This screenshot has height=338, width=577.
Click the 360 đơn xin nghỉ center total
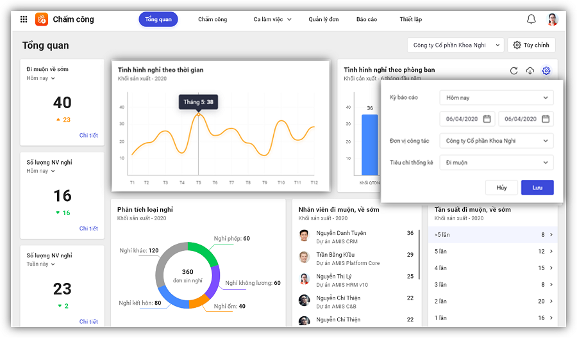(x=188, y=275)
